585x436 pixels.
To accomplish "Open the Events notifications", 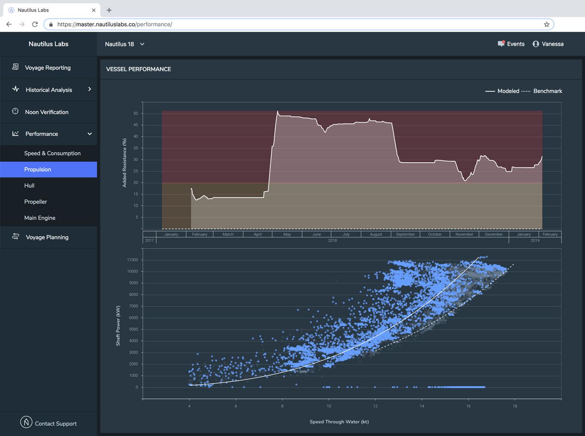I will tap(511, 44).
